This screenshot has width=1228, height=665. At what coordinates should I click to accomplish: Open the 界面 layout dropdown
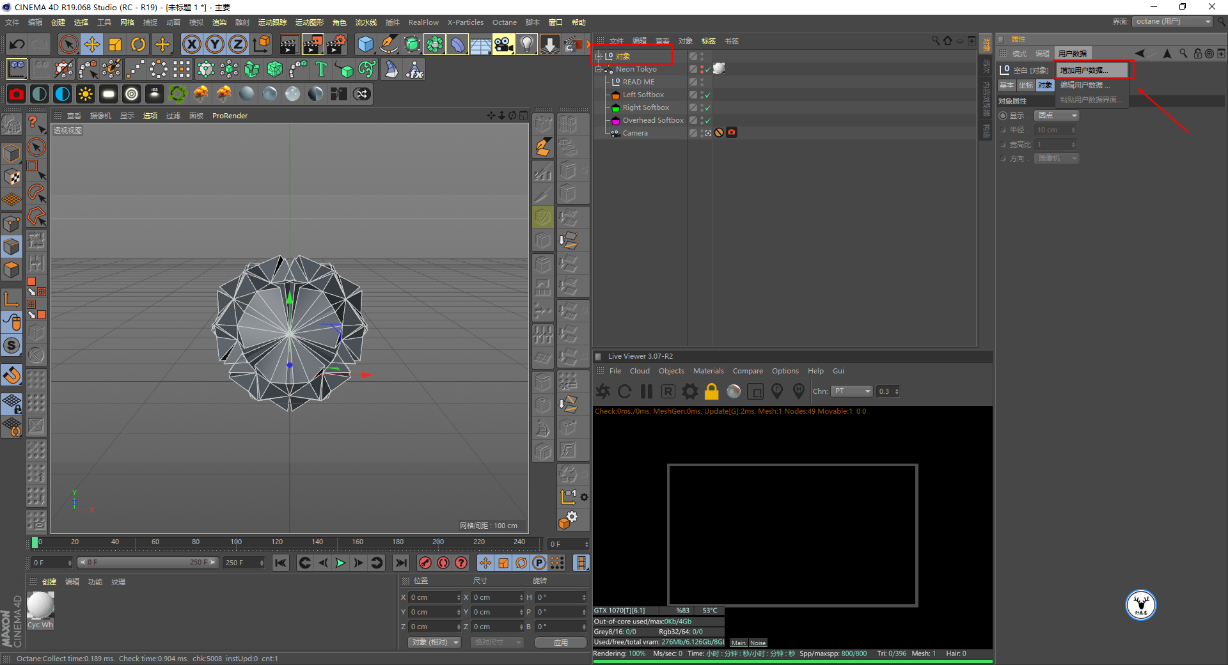pos(1173,22)
